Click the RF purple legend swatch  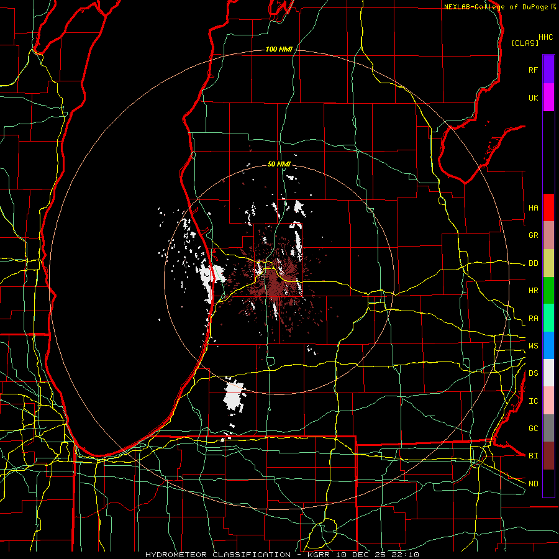tap(548, 70)
